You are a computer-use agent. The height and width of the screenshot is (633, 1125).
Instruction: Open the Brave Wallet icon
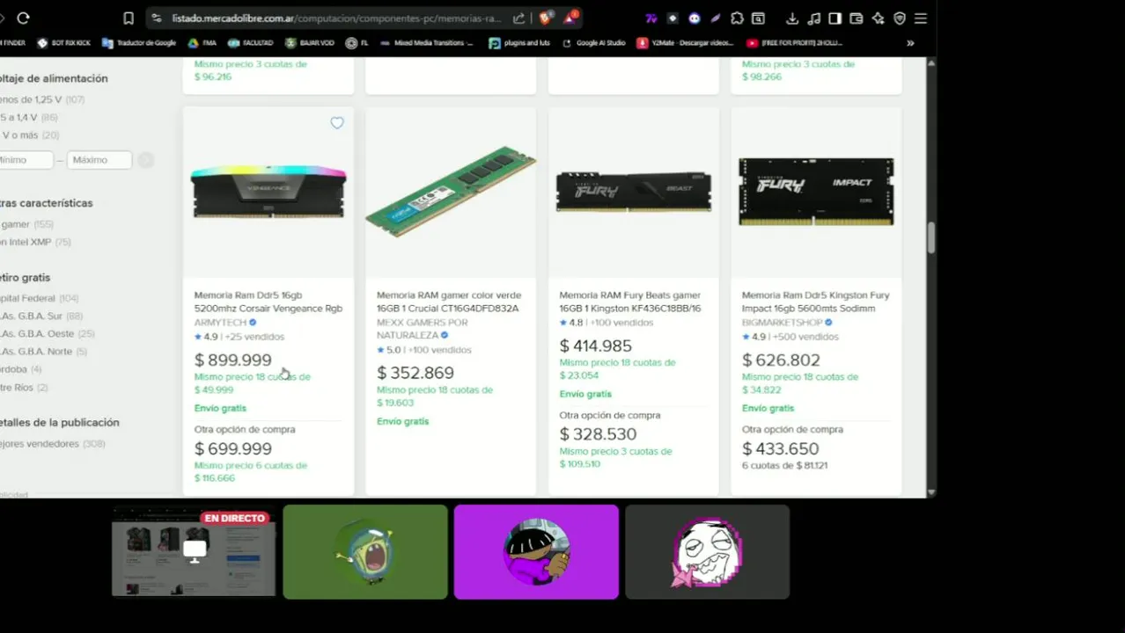click(857, 18)
